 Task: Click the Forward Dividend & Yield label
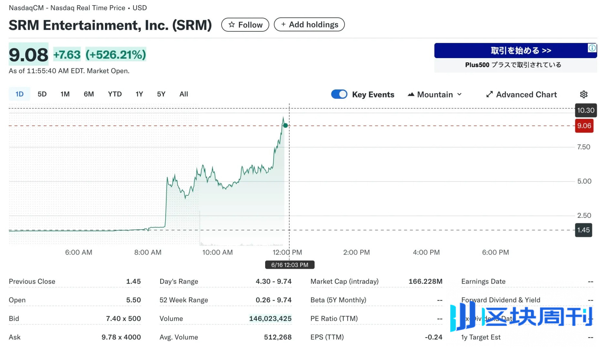(x=501, y=300)
